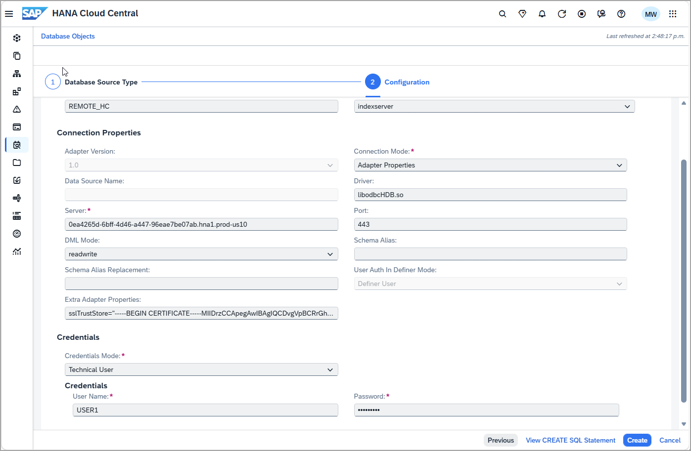Select the connected nodes sidebar icon
This screenshot has height=451, width=691.
pyautogui.click(x=17, y=198)
